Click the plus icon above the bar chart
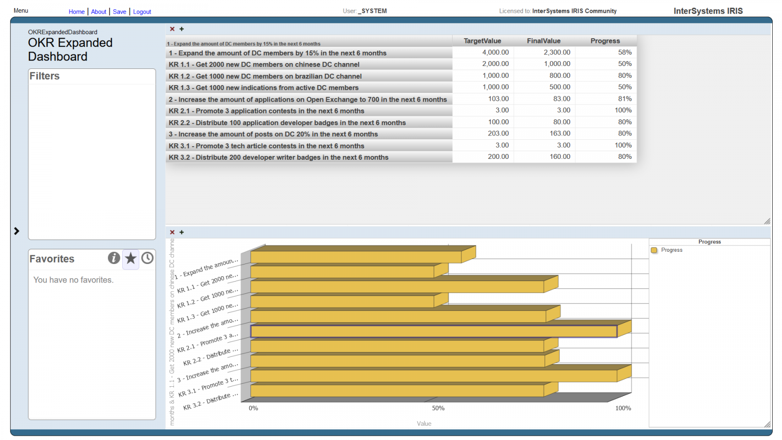 [182, 232]
